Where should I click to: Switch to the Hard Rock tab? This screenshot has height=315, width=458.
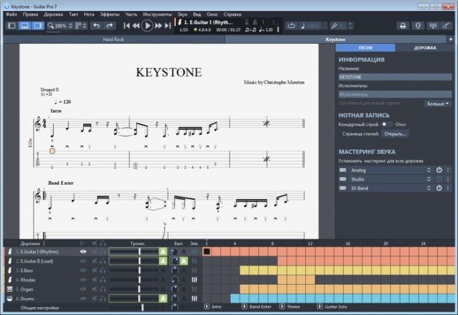tap(114, 40)
